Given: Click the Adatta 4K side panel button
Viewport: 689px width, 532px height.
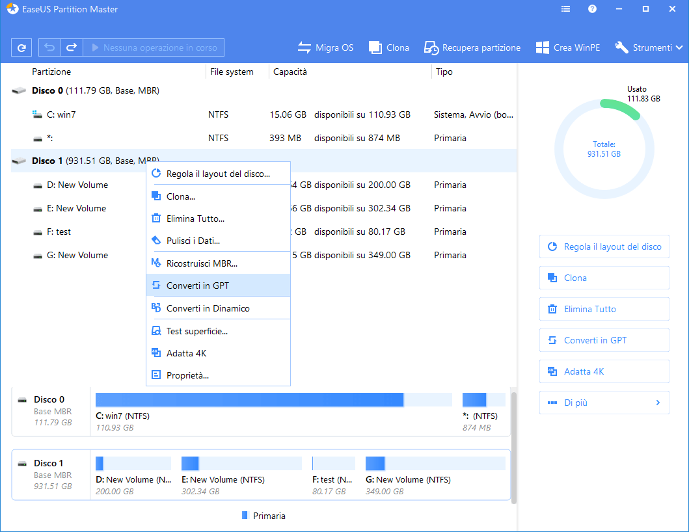Looking at the screenshot, I should click(604, 371).
